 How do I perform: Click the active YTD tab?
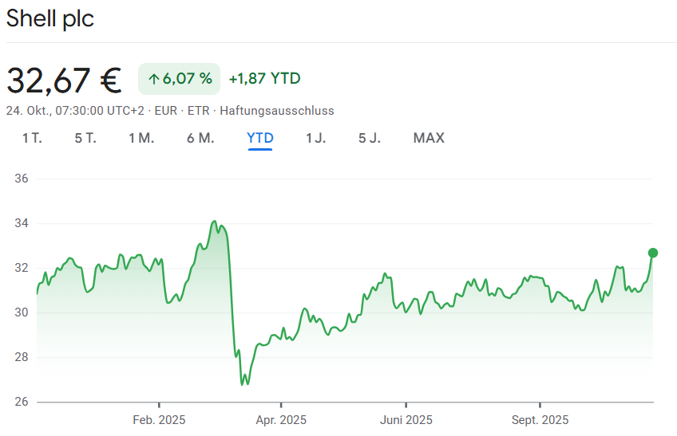pos(260,138)
